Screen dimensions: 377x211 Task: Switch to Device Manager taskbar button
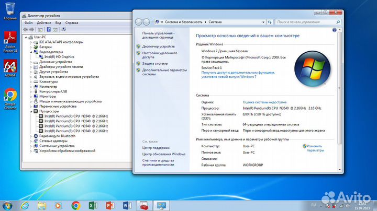click(x=145, y=205)
